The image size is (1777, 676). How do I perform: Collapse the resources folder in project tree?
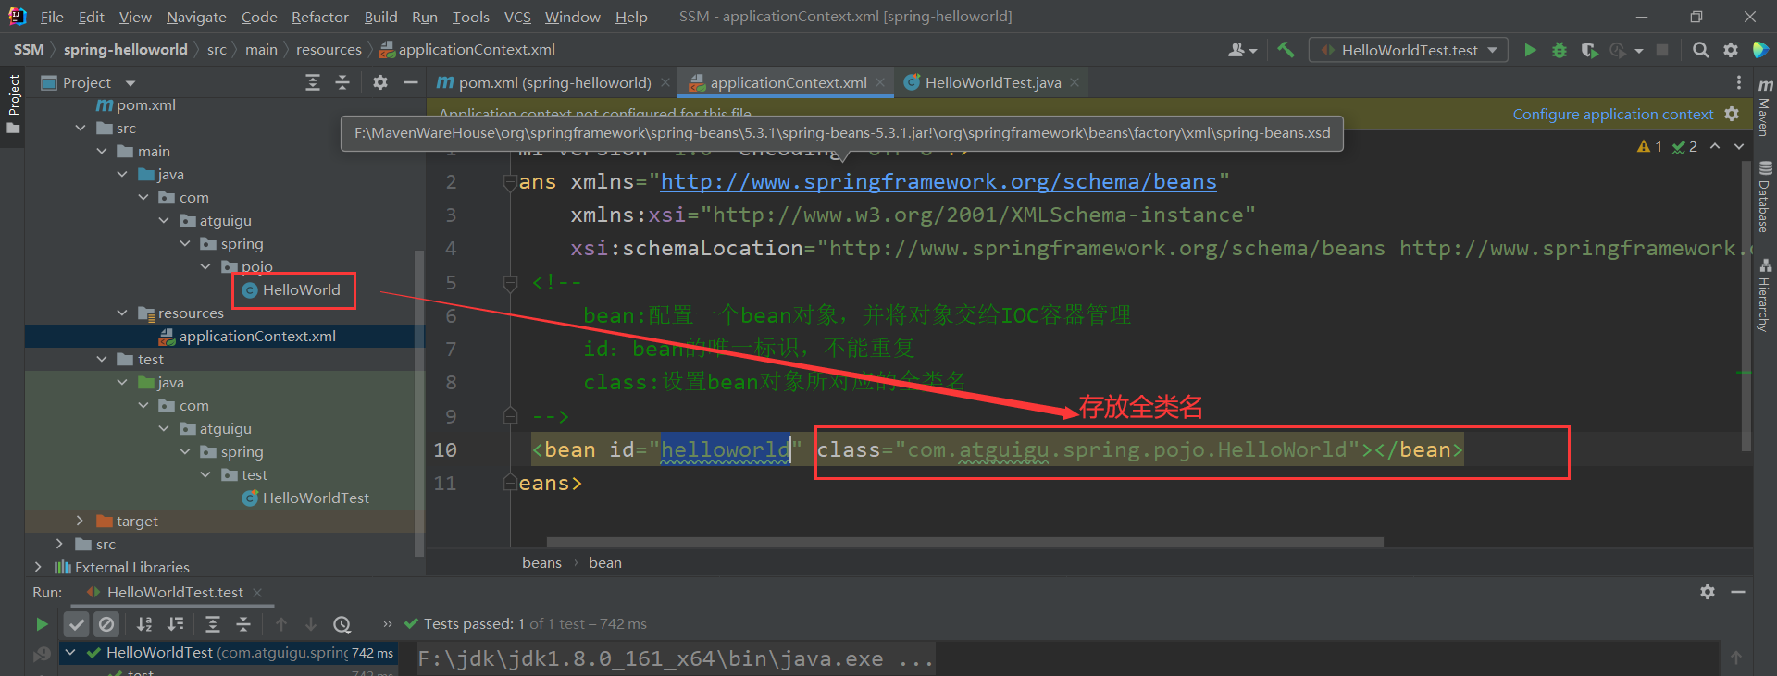[x=122, y=313]
